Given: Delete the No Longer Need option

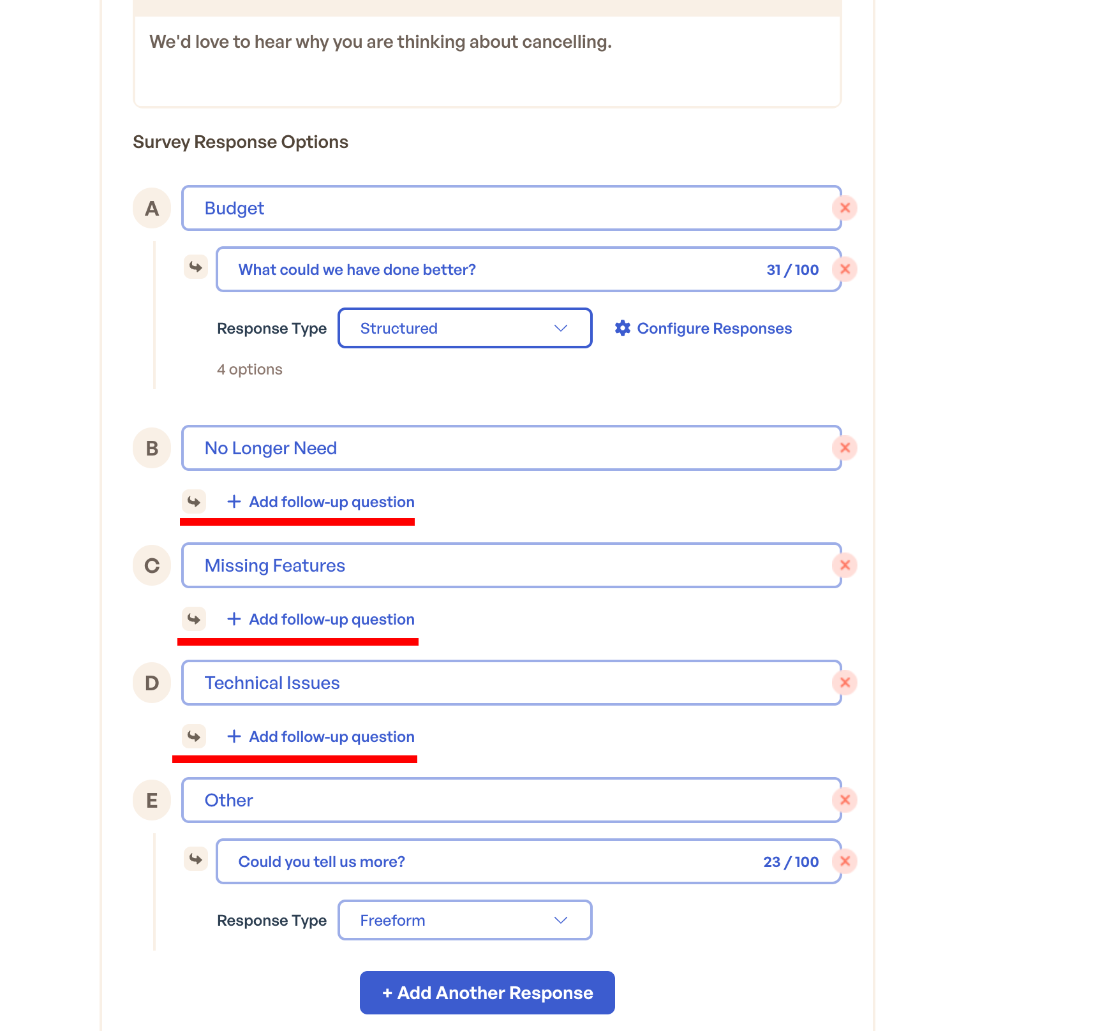Looking at the screenshot, I should click(845, 448).
